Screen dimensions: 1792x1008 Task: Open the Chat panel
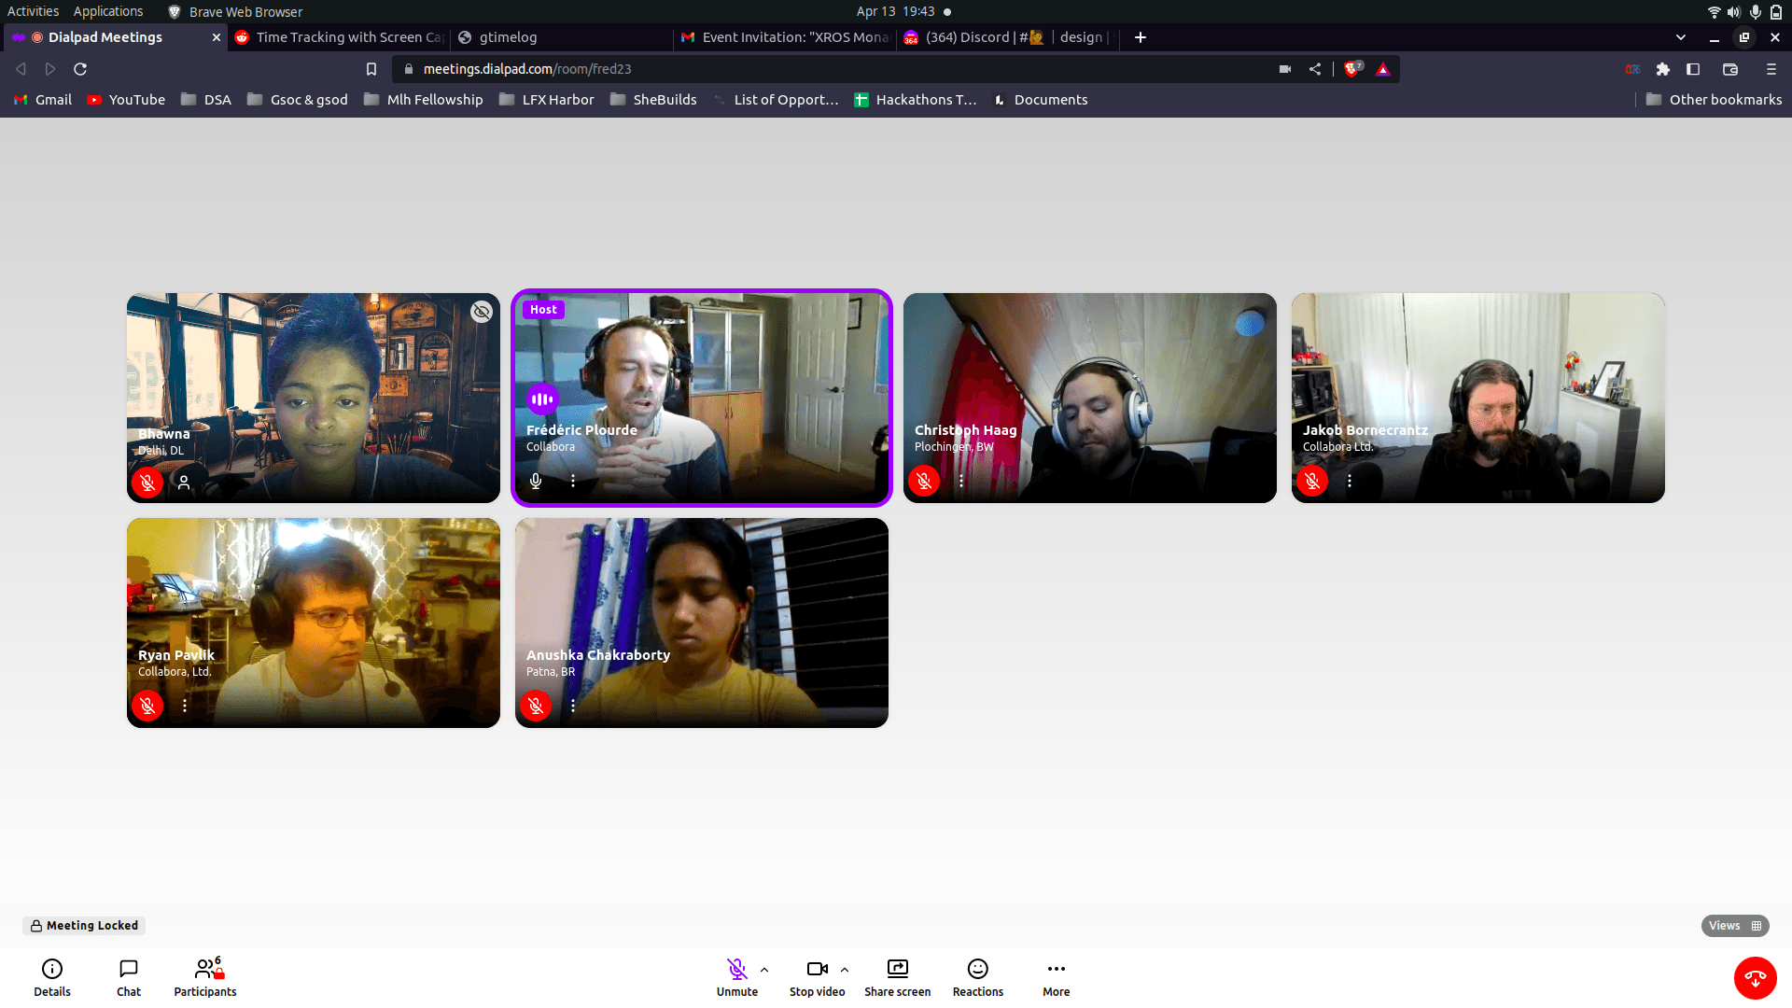click(x=129, y=977)
